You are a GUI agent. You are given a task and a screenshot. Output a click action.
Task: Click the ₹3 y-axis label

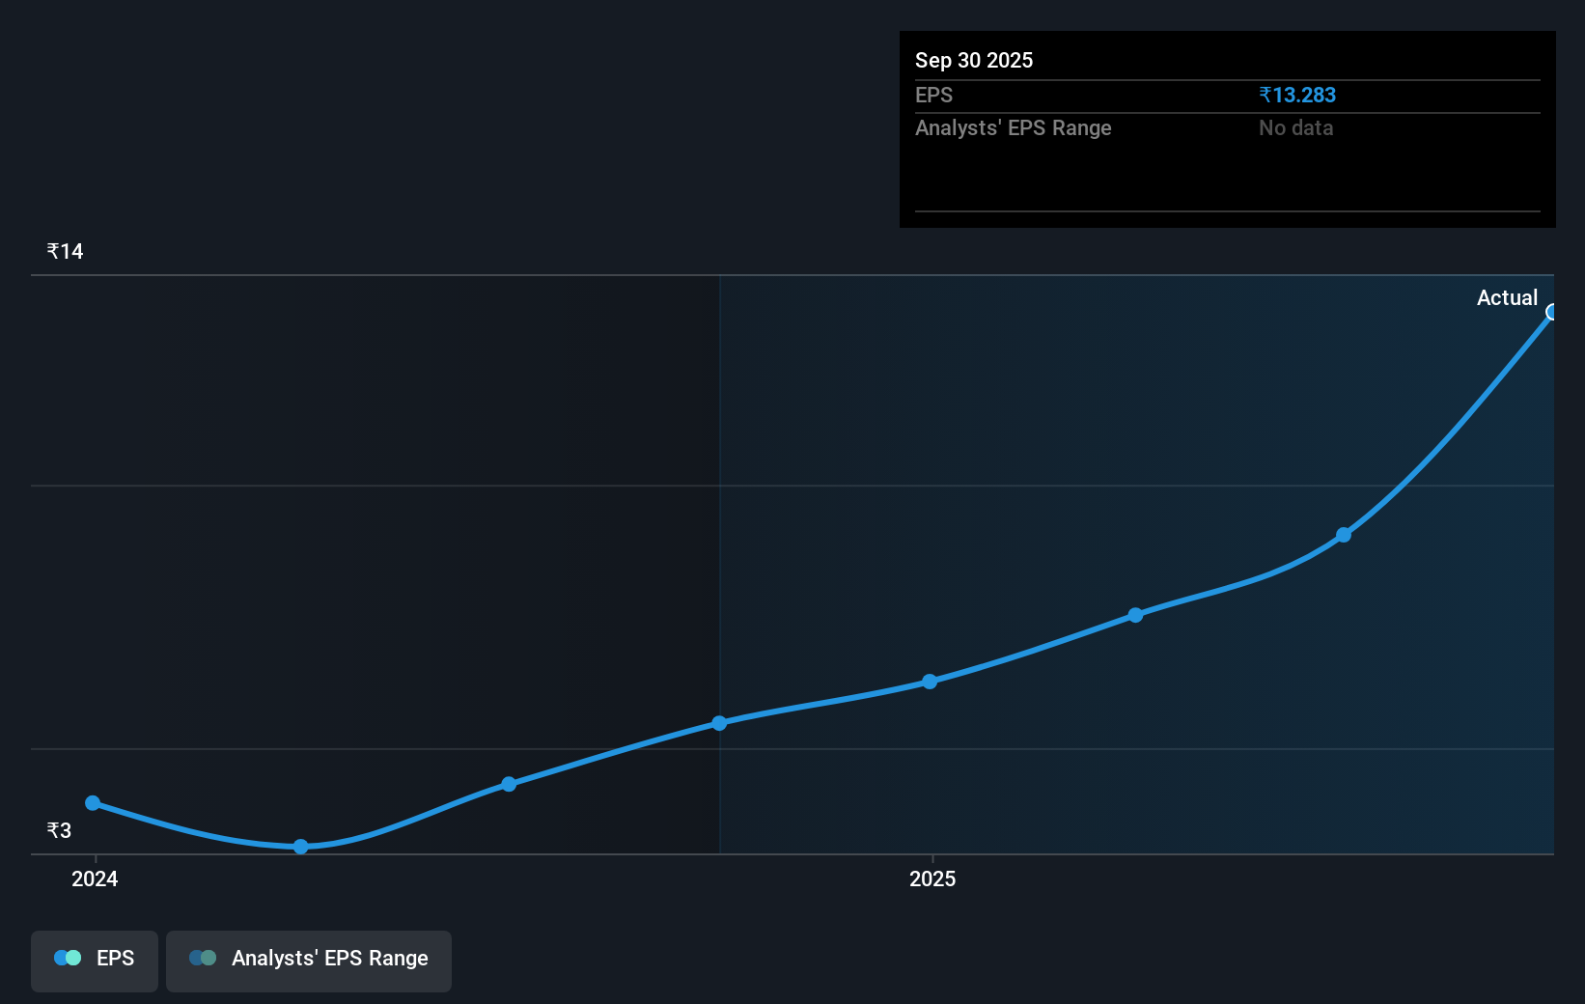[59, 830]
